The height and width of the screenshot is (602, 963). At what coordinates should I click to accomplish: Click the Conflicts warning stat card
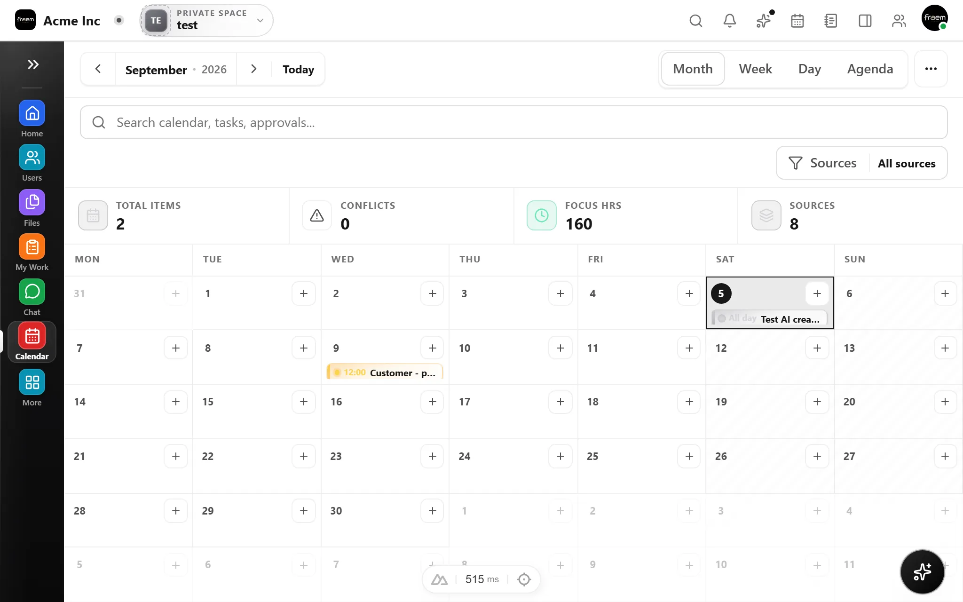pos(402,215)
